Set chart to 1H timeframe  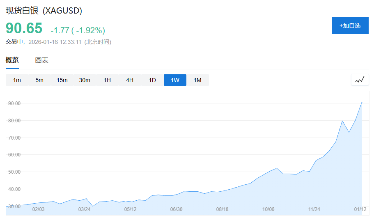(107, 80)
